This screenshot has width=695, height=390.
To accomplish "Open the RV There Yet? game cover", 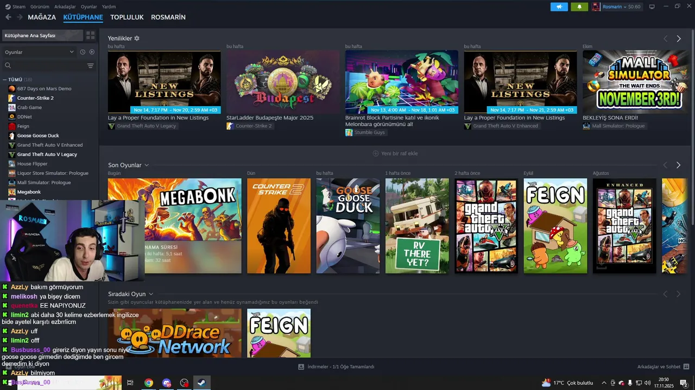I will [x=417, y=226].
